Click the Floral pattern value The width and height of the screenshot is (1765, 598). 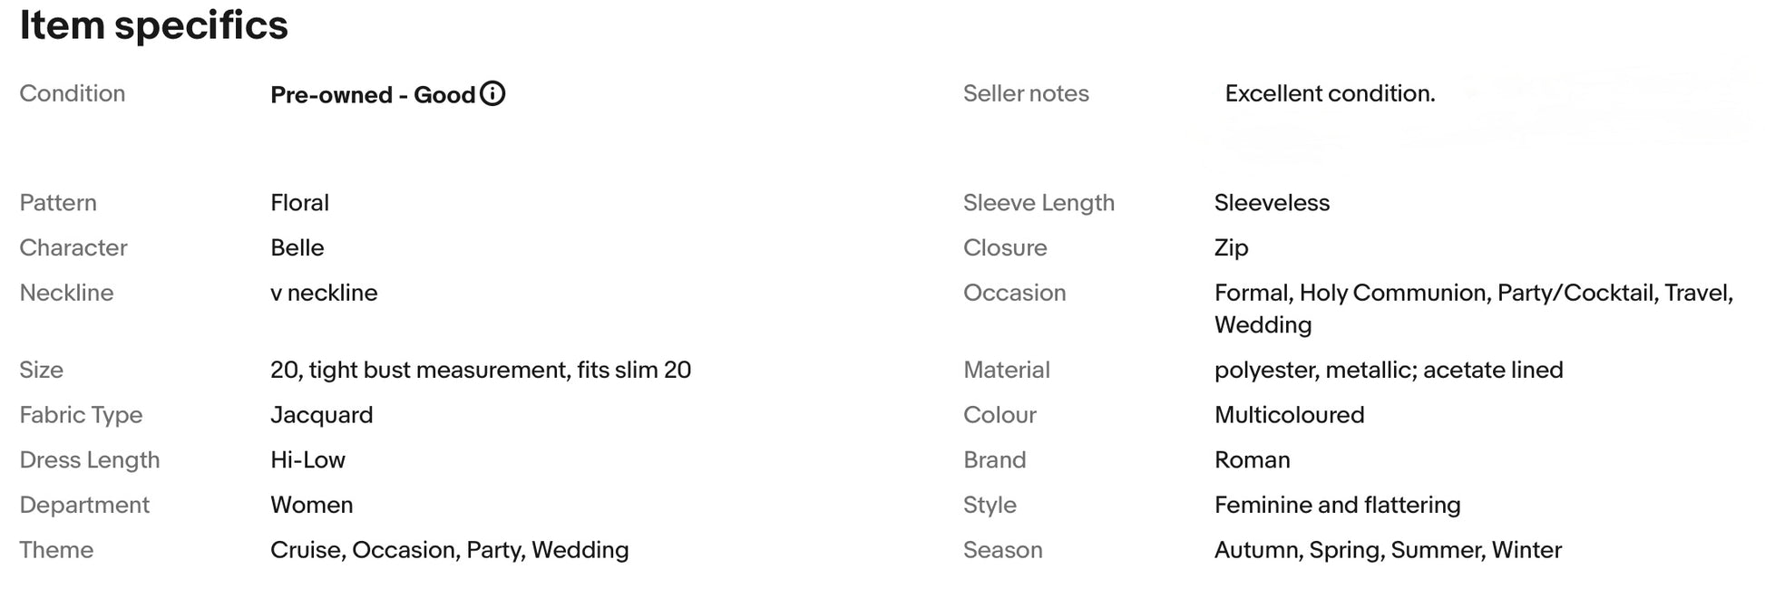[x=299, y=203]
